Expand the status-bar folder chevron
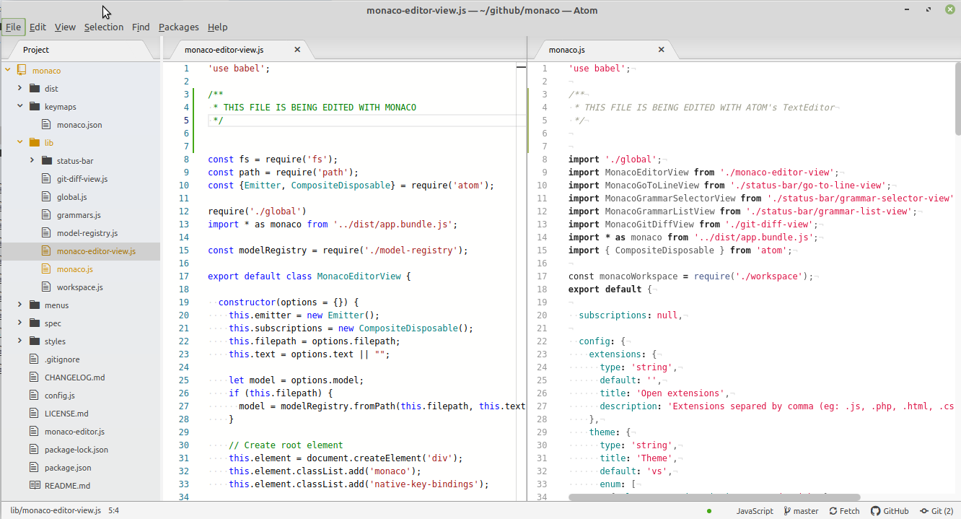Image resolution: width=961 pixels, height=519 pixels. pyautogui.click(x=32, y=160)
